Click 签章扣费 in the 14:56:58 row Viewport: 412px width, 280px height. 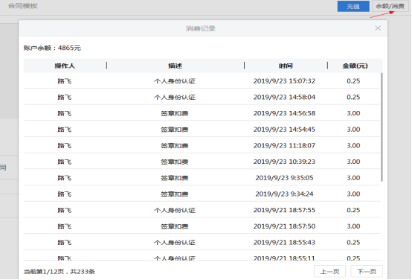[175, 113]
